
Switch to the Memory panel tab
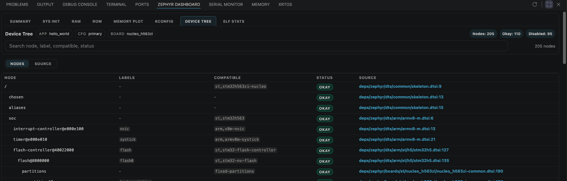point(261,4)
